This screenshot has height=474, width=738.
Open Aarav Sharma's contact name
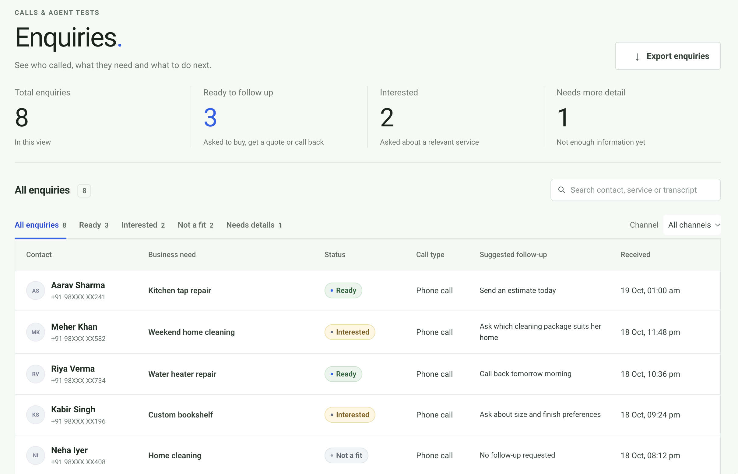pos(78,285)
